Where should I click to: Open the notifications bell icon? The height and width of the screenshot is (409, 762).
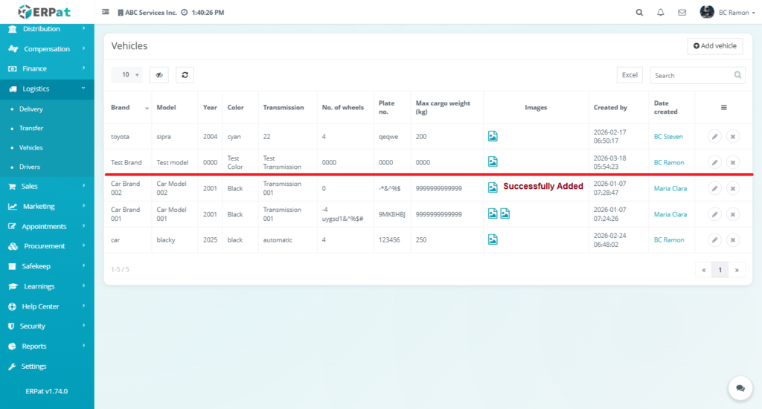(661, 13)
